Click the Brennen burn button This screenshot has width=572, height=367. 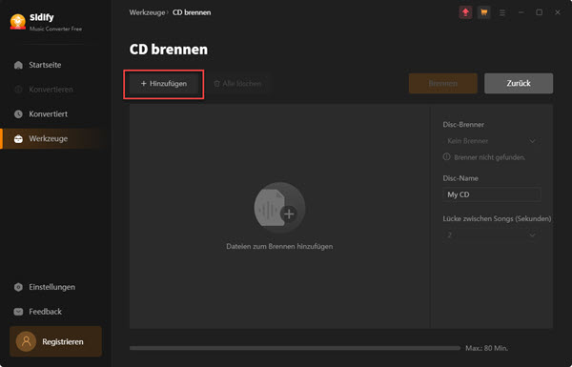click(x=443, y=83)
